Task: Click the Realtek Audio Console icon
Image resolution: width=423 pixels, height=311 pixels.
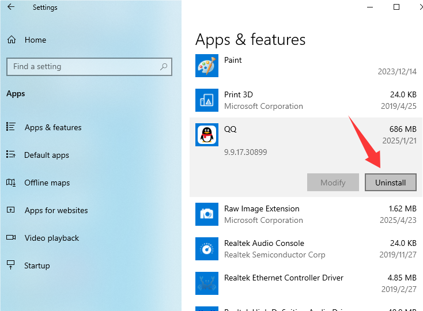Action: (x=206, y=249)
